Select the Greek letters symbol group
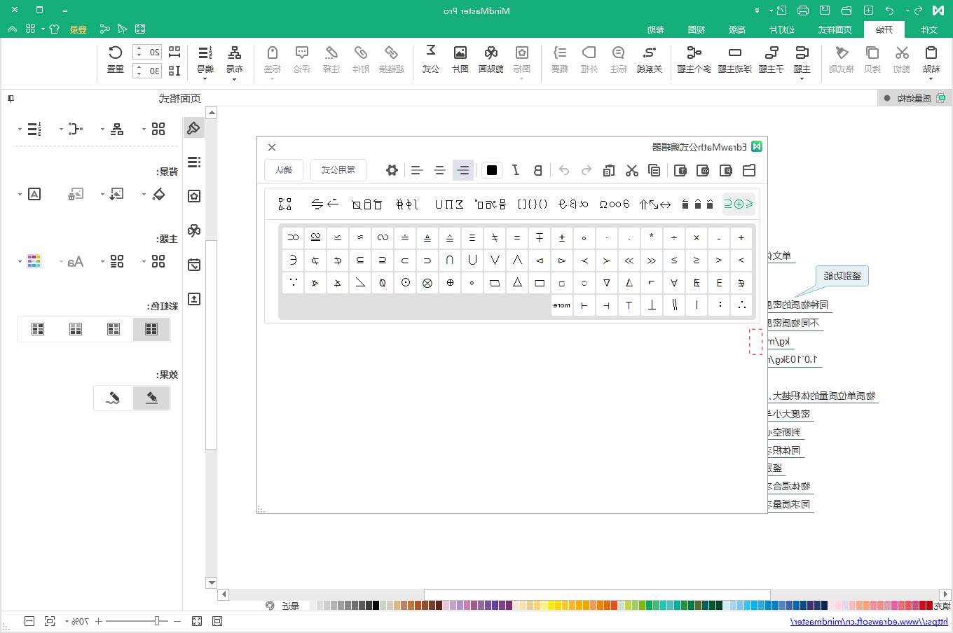 pos(573,204)
